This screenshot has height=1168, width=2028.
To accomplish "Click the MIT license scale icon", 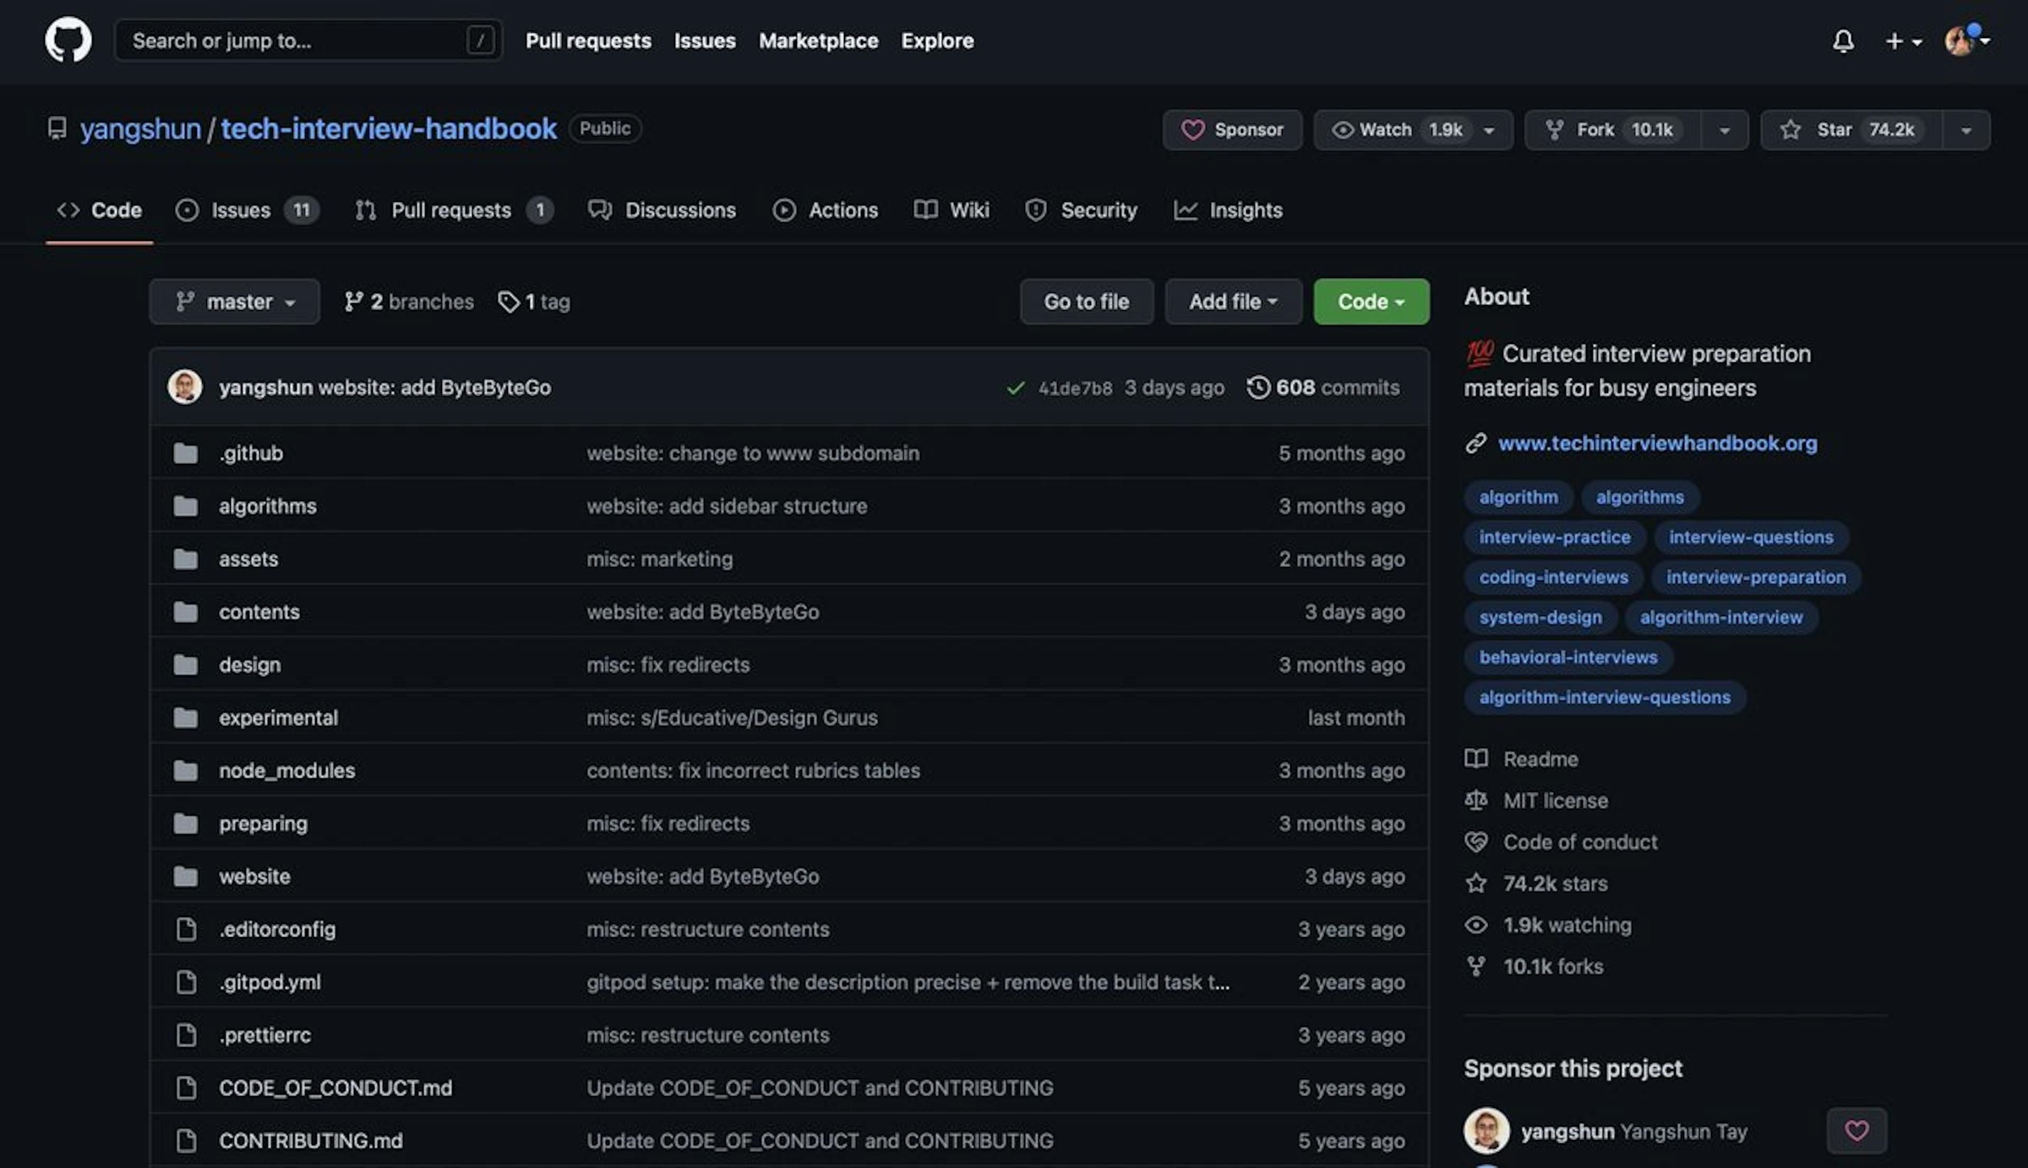I will [1476, 801].
